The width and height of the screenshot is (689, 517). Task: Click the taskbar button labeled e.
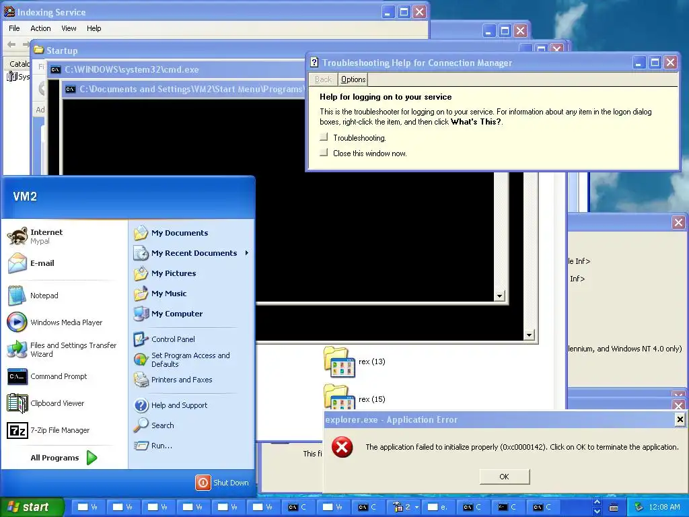[x=439, y=508]
